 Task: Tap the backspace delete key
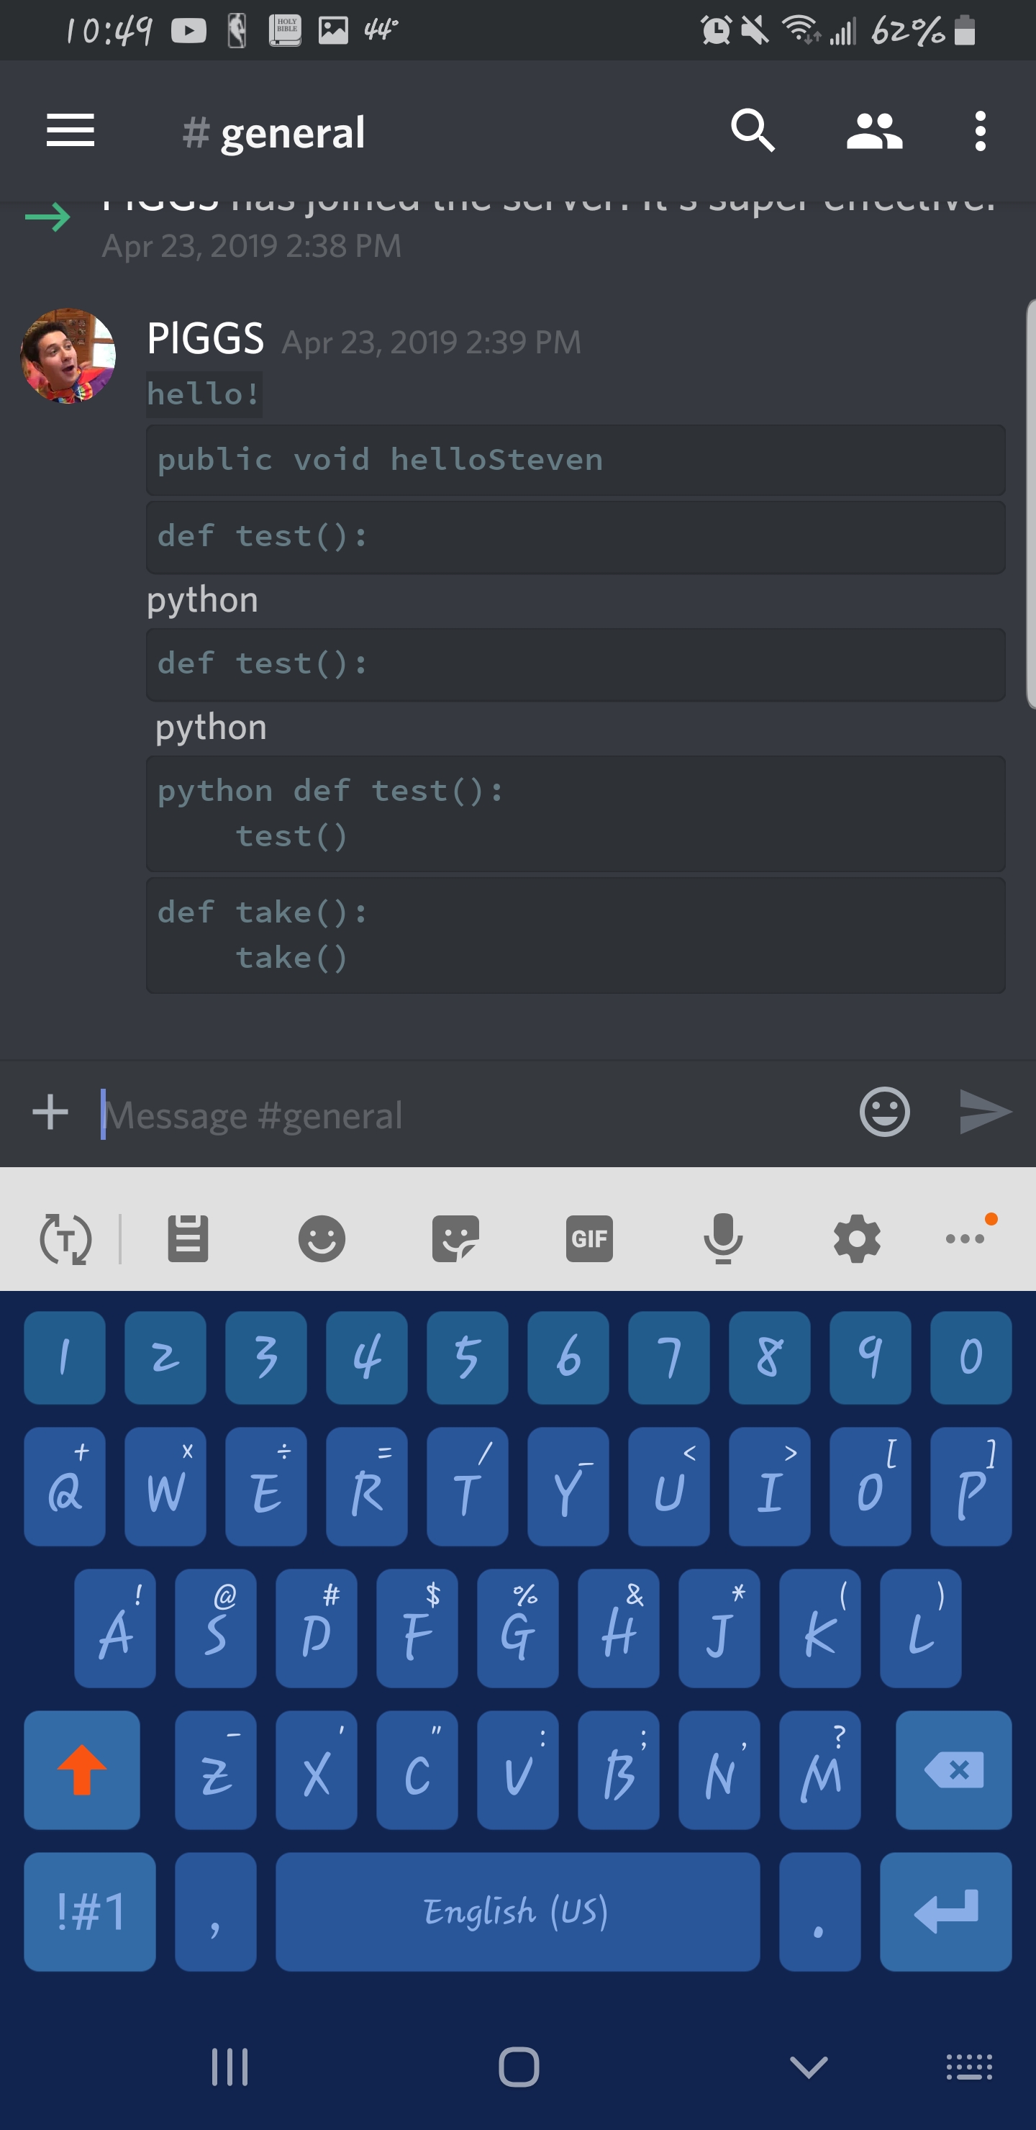953,1770
